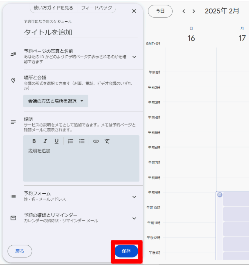Click the 説明 section heading
The image size is (249, 265).
point(28,119)
